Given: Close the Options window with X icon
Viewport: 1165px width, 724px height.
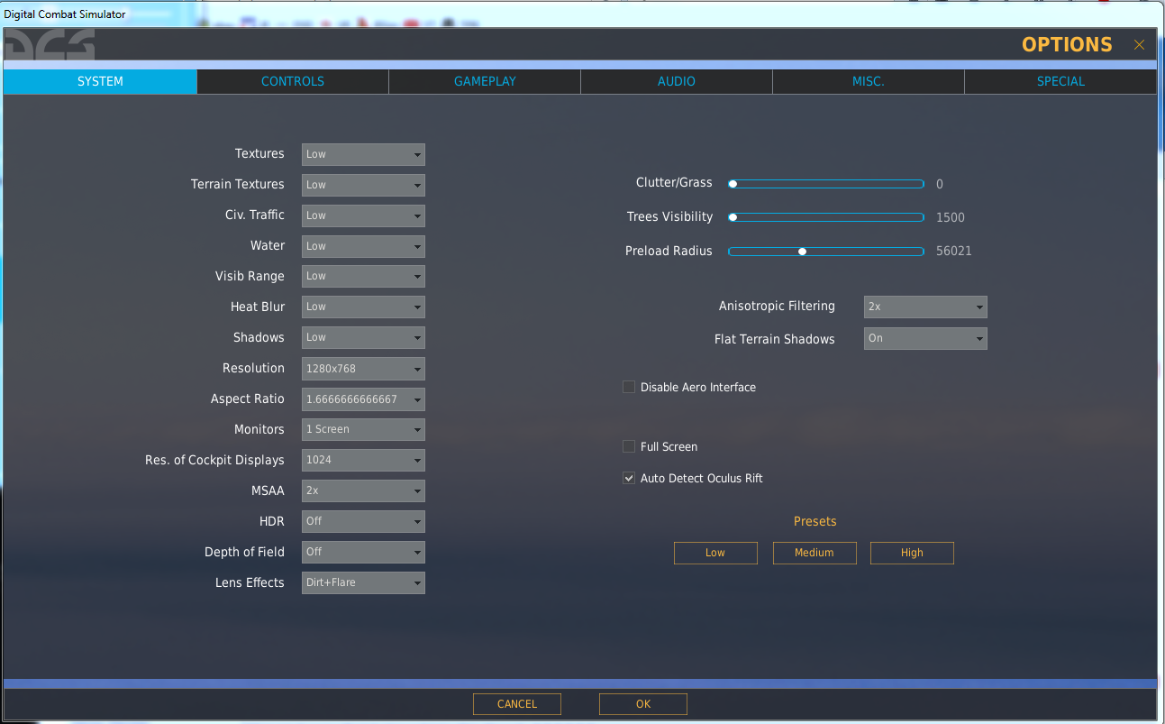Looking at the screenshot, I should [1139, 45].
